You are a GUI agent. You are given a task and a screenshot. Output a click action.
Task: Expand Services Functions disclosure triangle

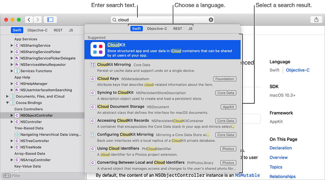pyautogui.click(x=12, y=71)
